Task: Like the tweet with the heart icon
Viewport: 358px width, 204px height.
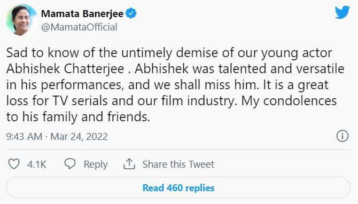Action: (x=14, y=164)
